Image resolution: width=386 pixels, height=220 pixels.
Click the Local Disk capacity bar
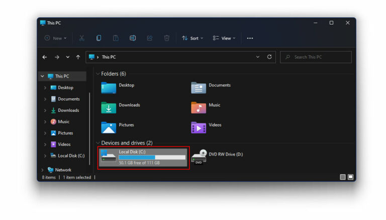[152, 158]
